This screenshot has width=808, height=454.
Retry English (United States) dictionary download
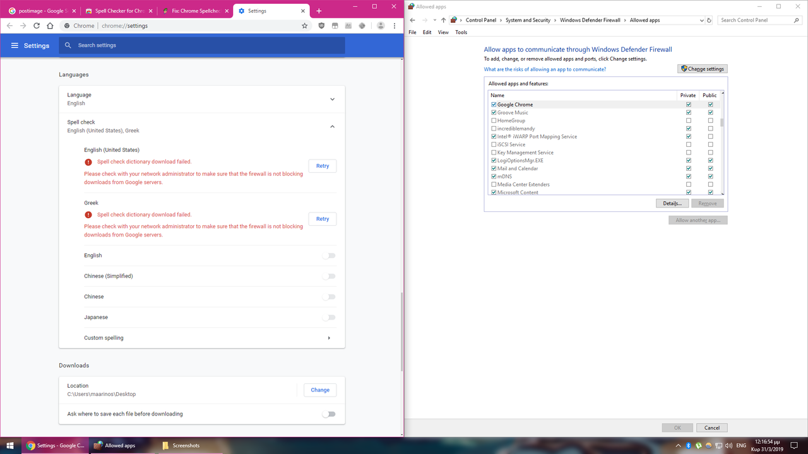(323, 166)
